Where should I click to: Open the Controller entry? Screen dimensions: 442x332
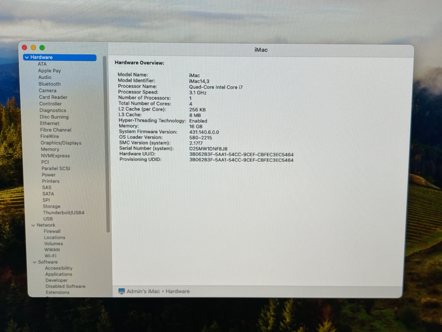[51, 104]
